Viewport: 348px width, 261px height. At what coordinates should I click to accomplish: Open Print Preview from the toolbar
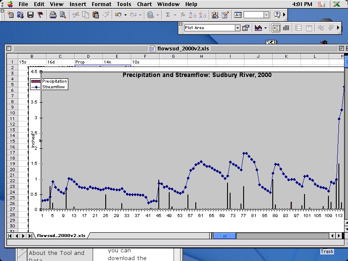[x=63, y=14]
